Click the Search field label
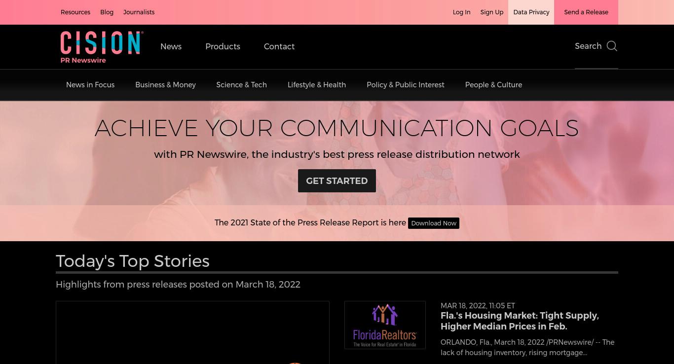This screenshot has width=674, height=364. [x=588, y=46]
